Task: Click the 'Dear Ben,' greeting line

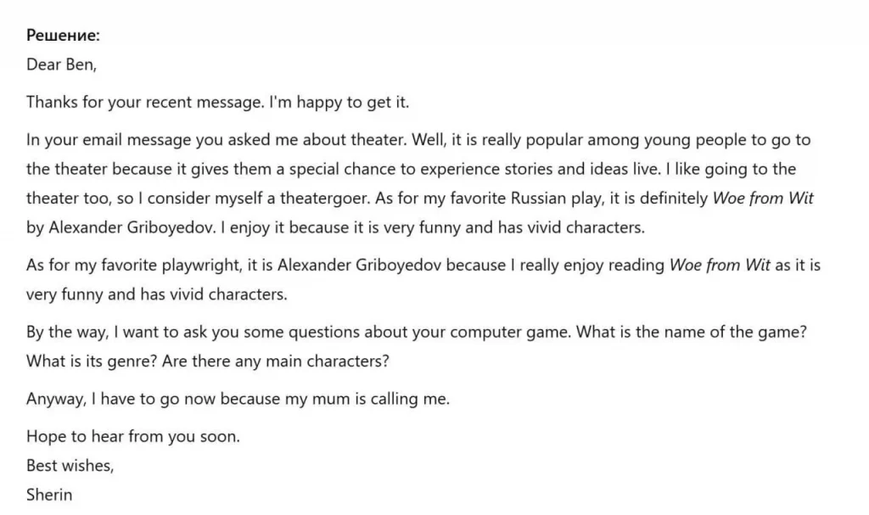Action: [61, 64]
